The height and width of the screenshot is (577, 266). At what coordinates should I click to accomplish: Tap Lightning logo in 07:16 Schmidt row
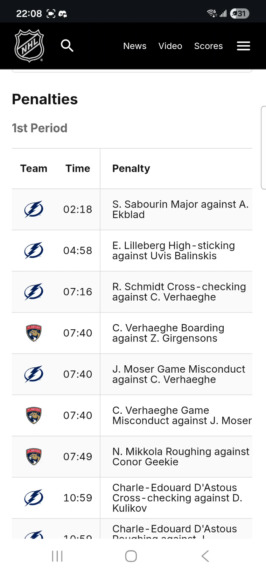[34, 292]
